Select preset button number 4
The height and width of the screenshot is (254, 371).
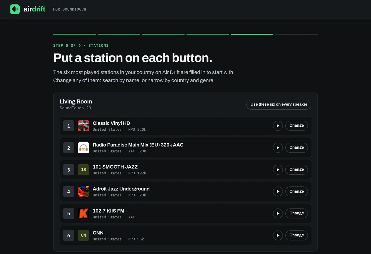pyautogui.click(x=69, y=192)
